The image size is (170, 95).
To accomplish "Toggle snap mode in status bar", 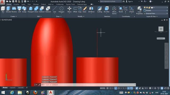I will click(110, 88).
